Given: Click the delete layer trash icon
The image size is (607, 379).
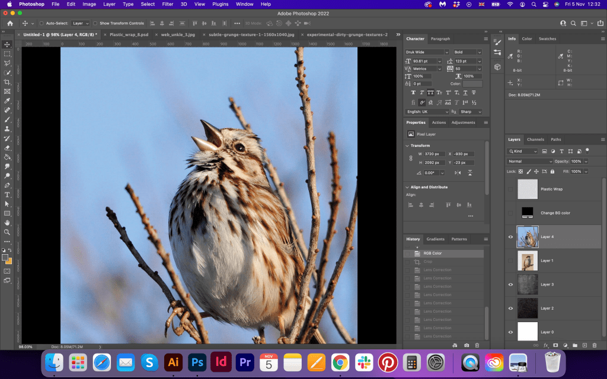Looking at the screenshot, I should [594, 345].
